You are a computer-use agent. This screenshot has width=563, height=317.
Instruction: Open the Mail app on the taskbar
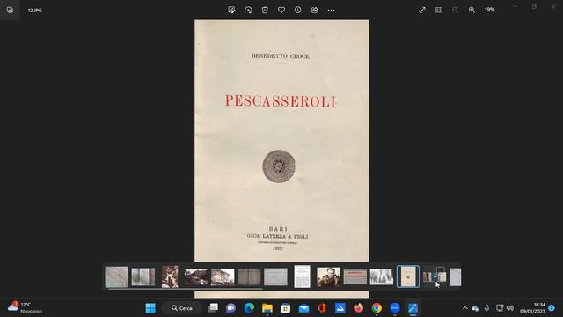tap(303, 308)
